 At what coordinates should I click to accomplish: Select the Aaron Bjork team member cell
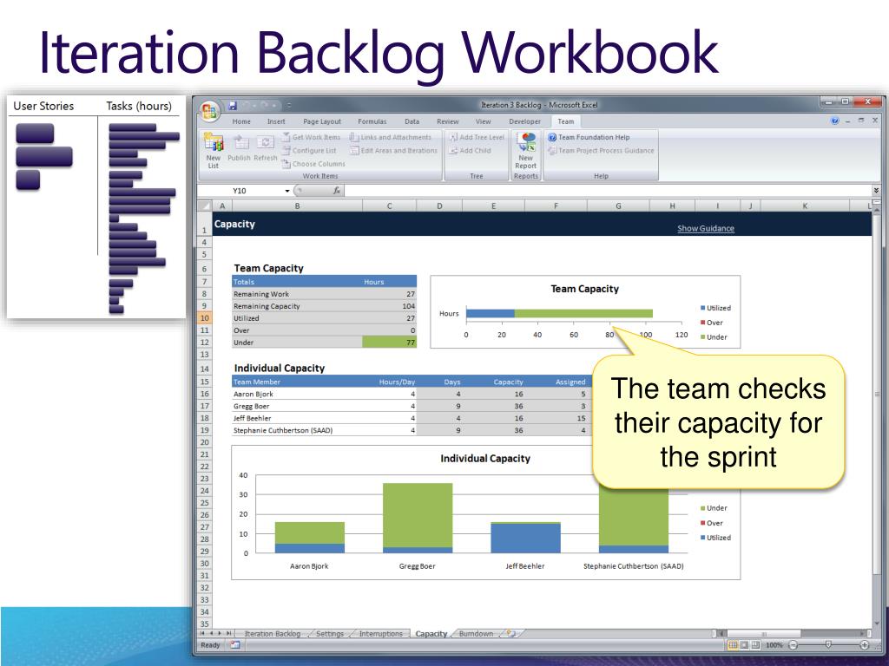(x=297, y=394)
